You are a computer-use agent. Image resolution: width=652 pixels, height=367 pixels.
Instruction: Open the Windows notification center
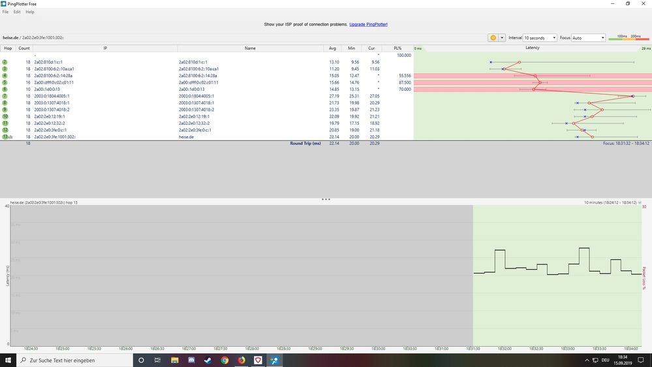(x=641, y=360)
